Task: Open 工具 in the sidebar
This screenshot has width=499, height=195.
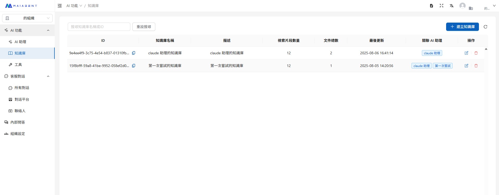Action: (18, 65)
